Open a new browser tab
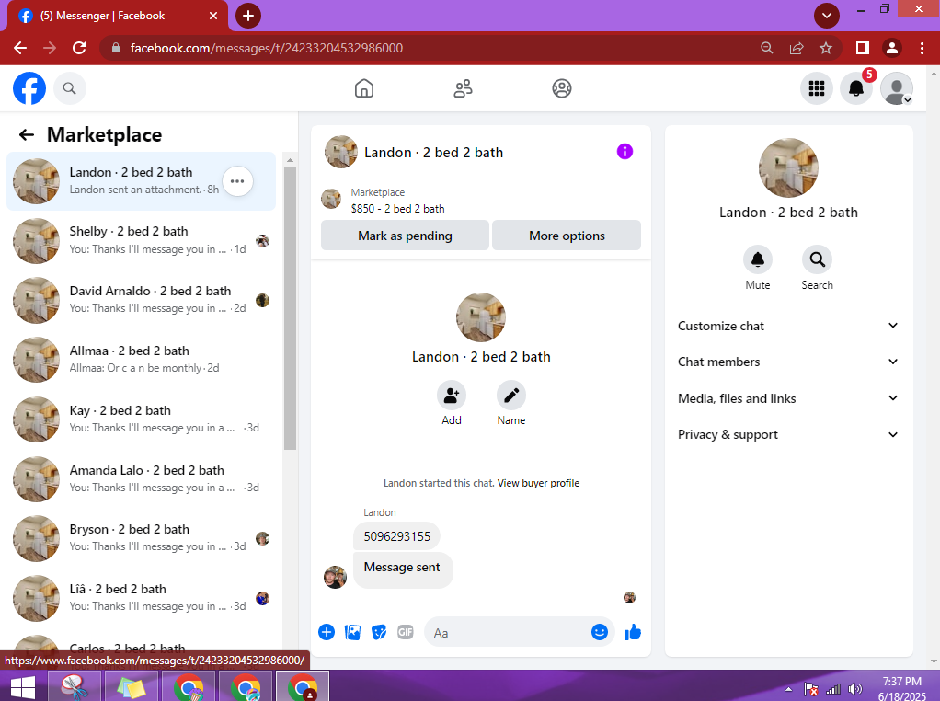The width and height of the screenshot is (940, 701). coord(248,16)
